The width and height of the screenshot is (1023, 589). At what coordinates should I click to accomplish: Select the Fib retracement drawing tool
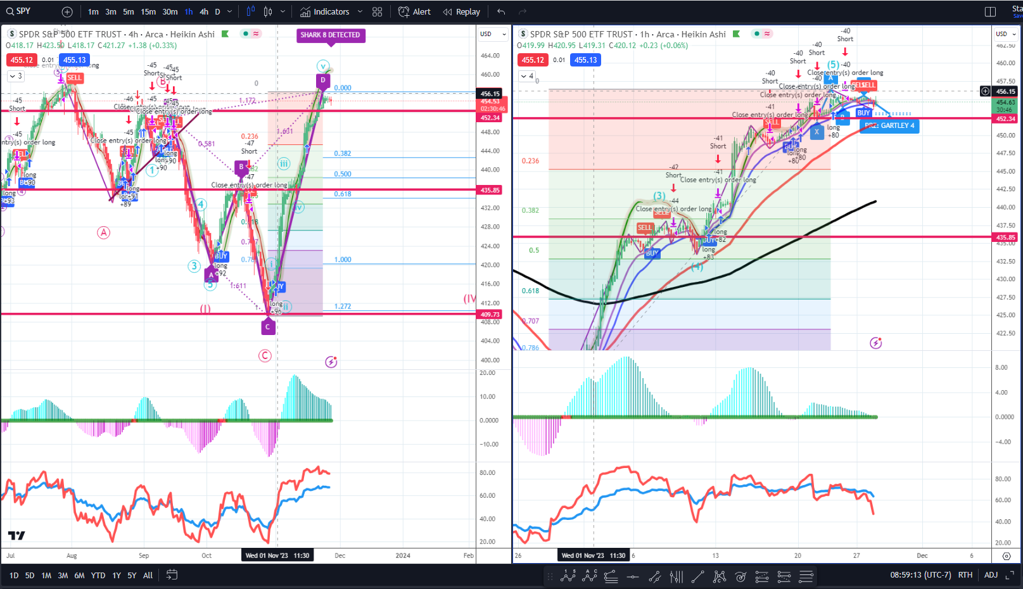pos(611,576)
